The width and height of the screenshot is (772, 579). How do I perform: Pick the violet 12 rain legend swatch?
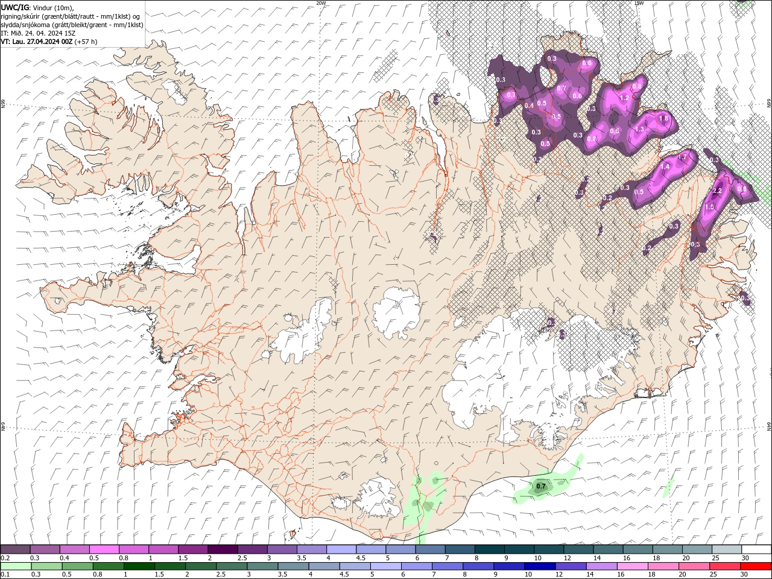(x=571, y=566)
